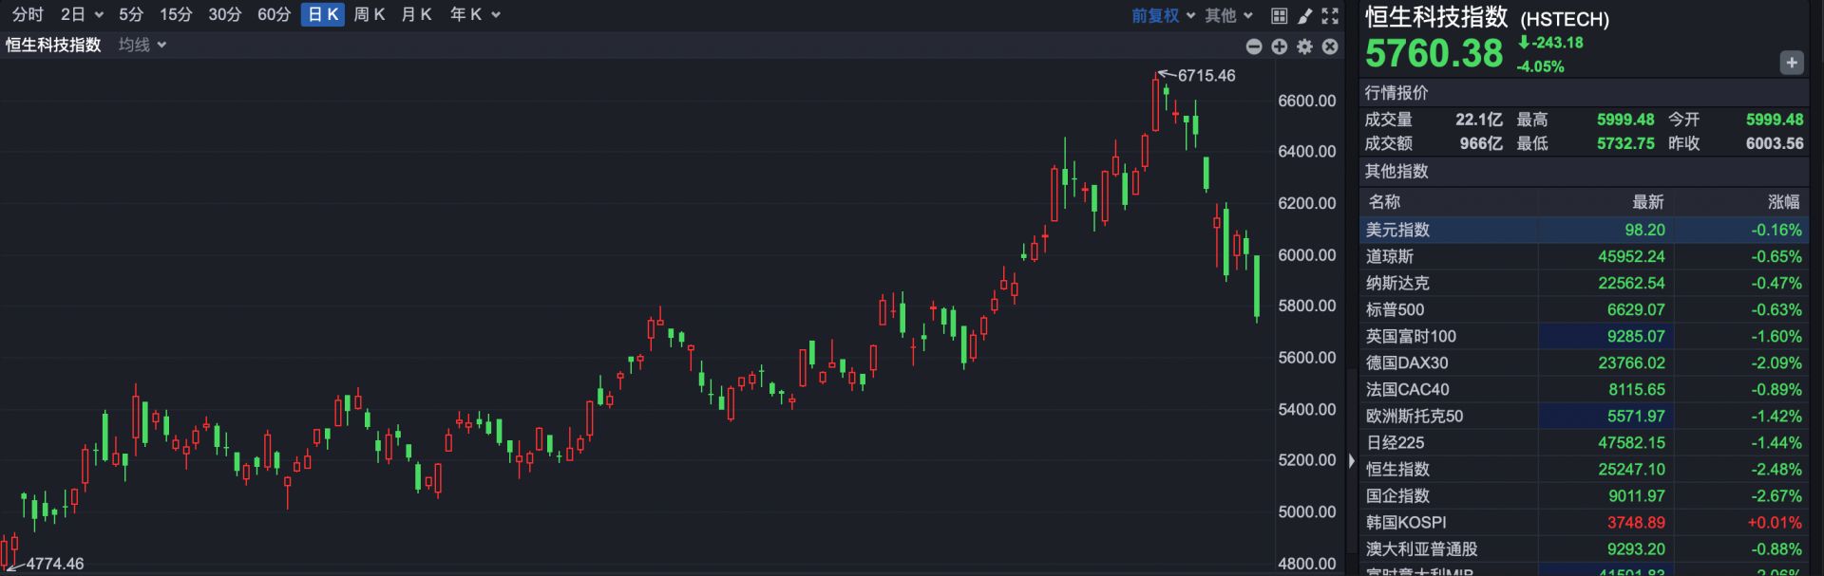The width and height of the screenshot is (1824, 576).
Task: Switch to 分时 intraday tab
Action: (x=28, y=14)
